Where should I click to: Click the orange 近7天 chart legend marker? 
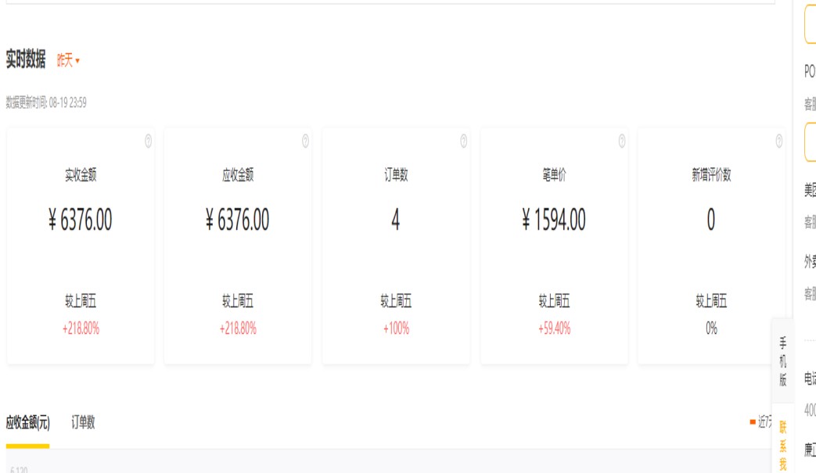pyautogui.click(x=753, y=422)
